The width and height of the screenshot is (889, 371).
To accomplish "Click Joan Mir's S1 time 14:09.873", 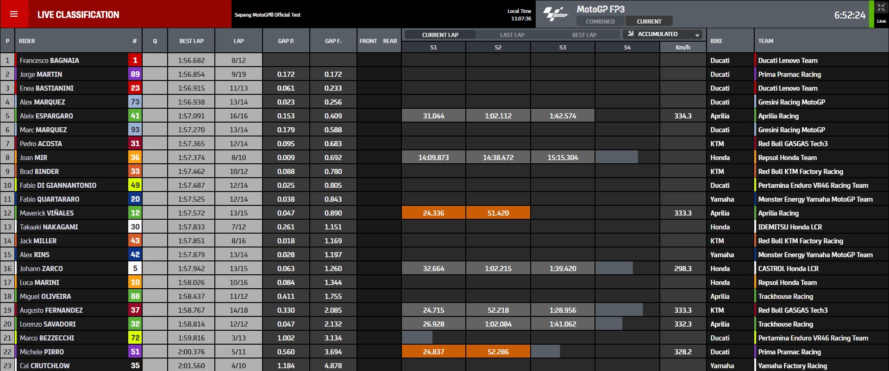I will [433, 157].
